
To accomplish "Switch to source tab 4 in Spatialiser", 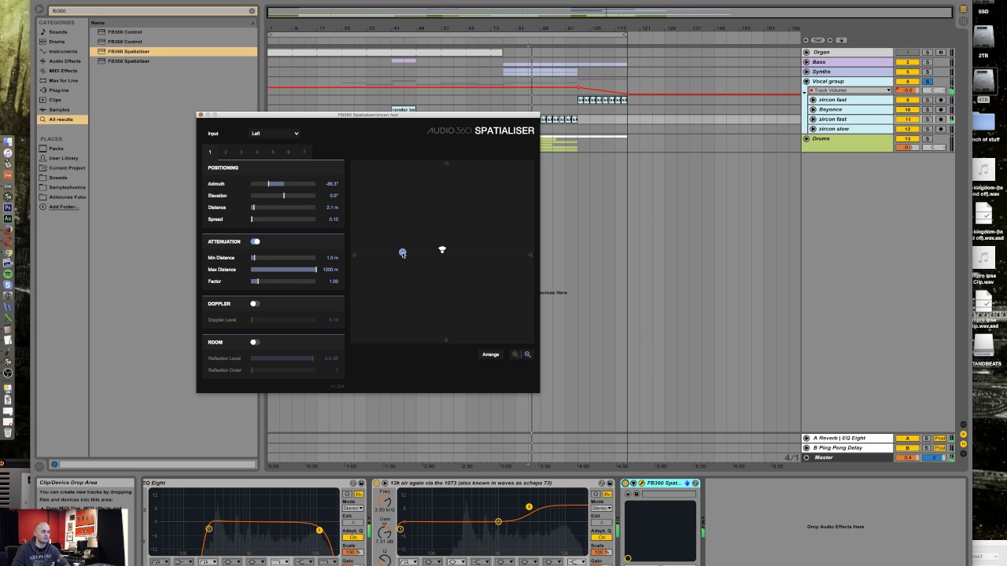I will (x=256, y=152).
